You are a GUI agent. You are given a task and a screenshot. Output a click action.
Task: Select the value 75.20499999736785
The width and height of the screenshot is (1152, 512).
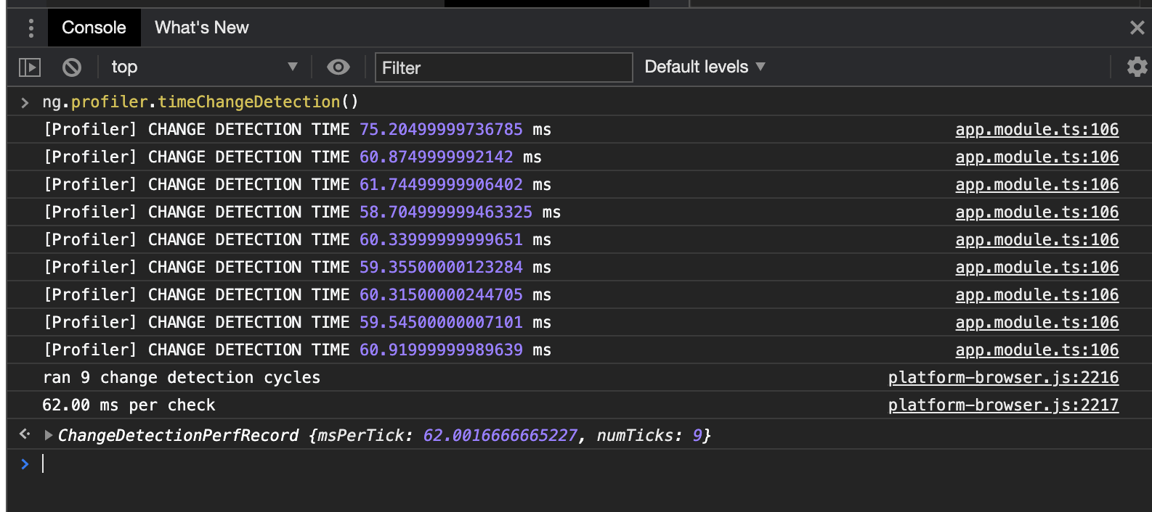[x=441, y=129]
